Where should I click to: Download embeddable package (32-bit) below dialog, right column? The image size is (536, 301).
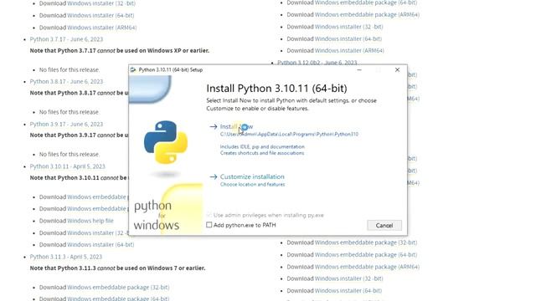(366, 242)
